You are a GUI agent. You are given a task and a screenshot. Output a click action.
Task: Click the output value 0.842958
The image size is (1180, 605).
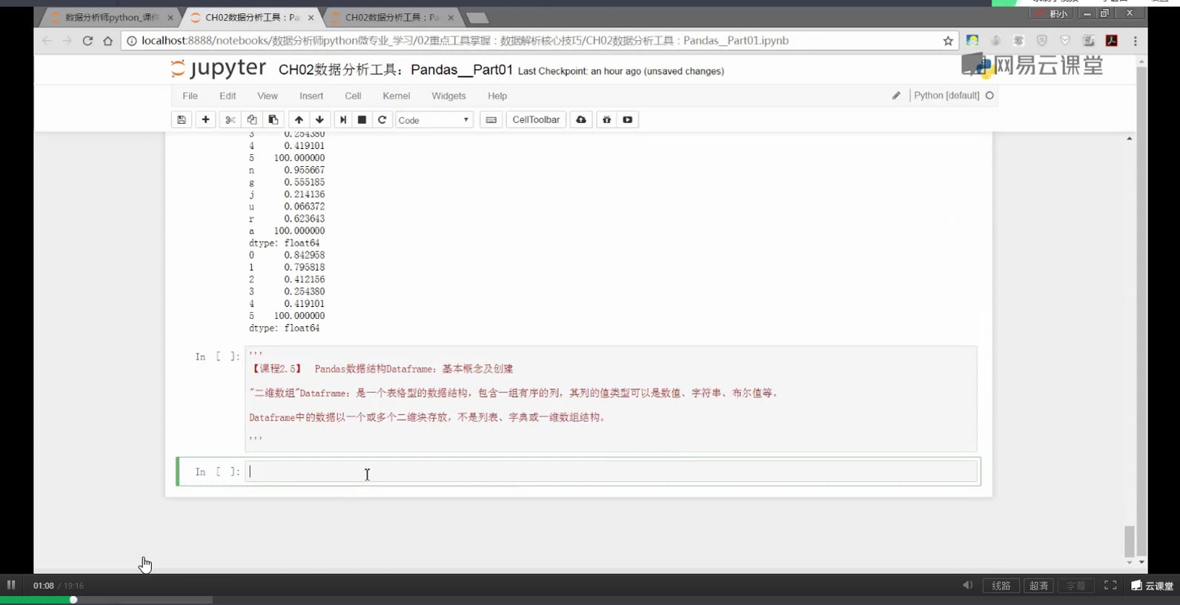coord(304,255)
